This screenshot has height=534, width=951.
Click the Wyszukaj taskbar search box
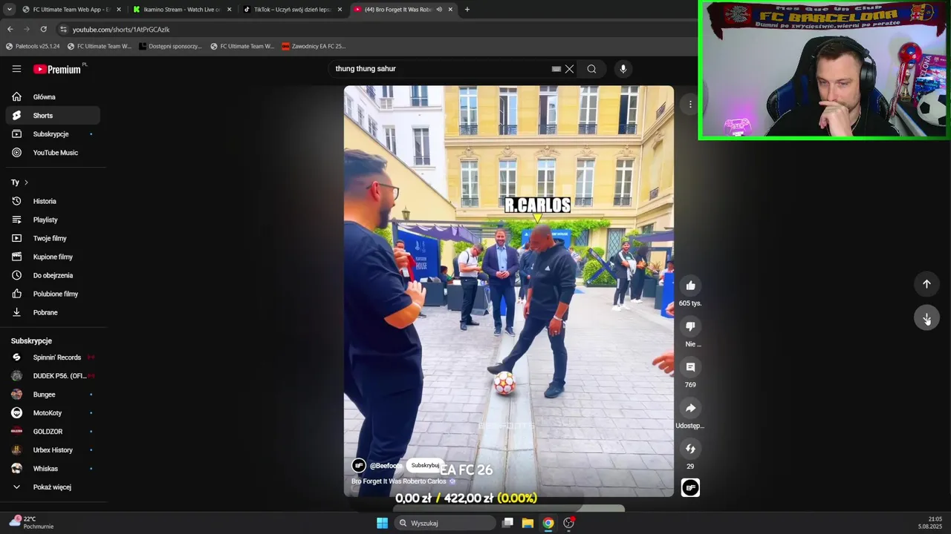444,523
